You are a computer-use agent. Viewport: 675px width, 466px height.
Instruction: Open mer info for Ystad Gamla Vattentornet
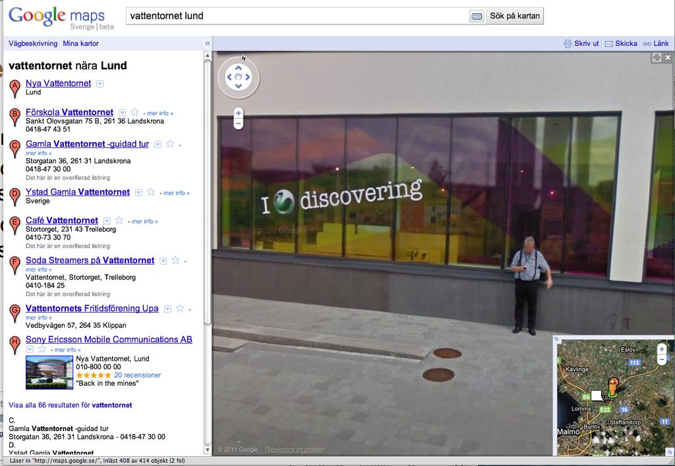(x=177, y=193)
